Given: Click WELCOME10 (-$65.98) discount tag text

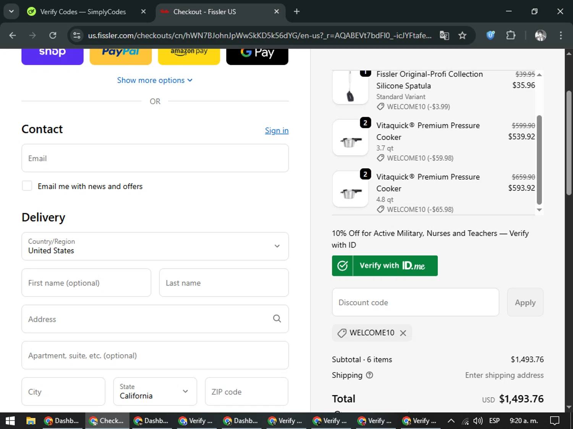Looking at the screenshot, I should [420, 209].
